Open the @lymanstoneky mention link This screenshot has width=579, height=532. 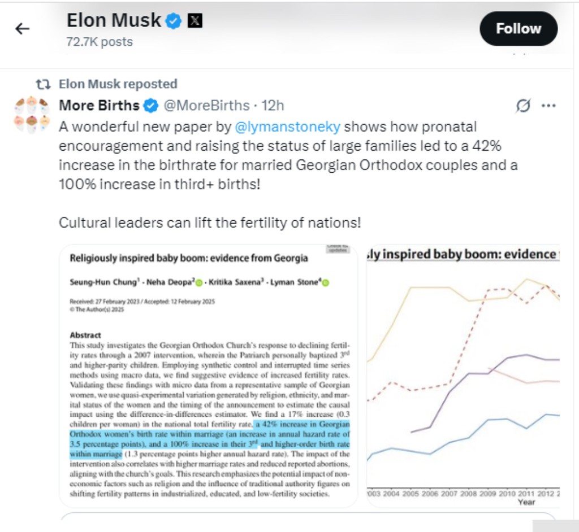click(287, 127)
